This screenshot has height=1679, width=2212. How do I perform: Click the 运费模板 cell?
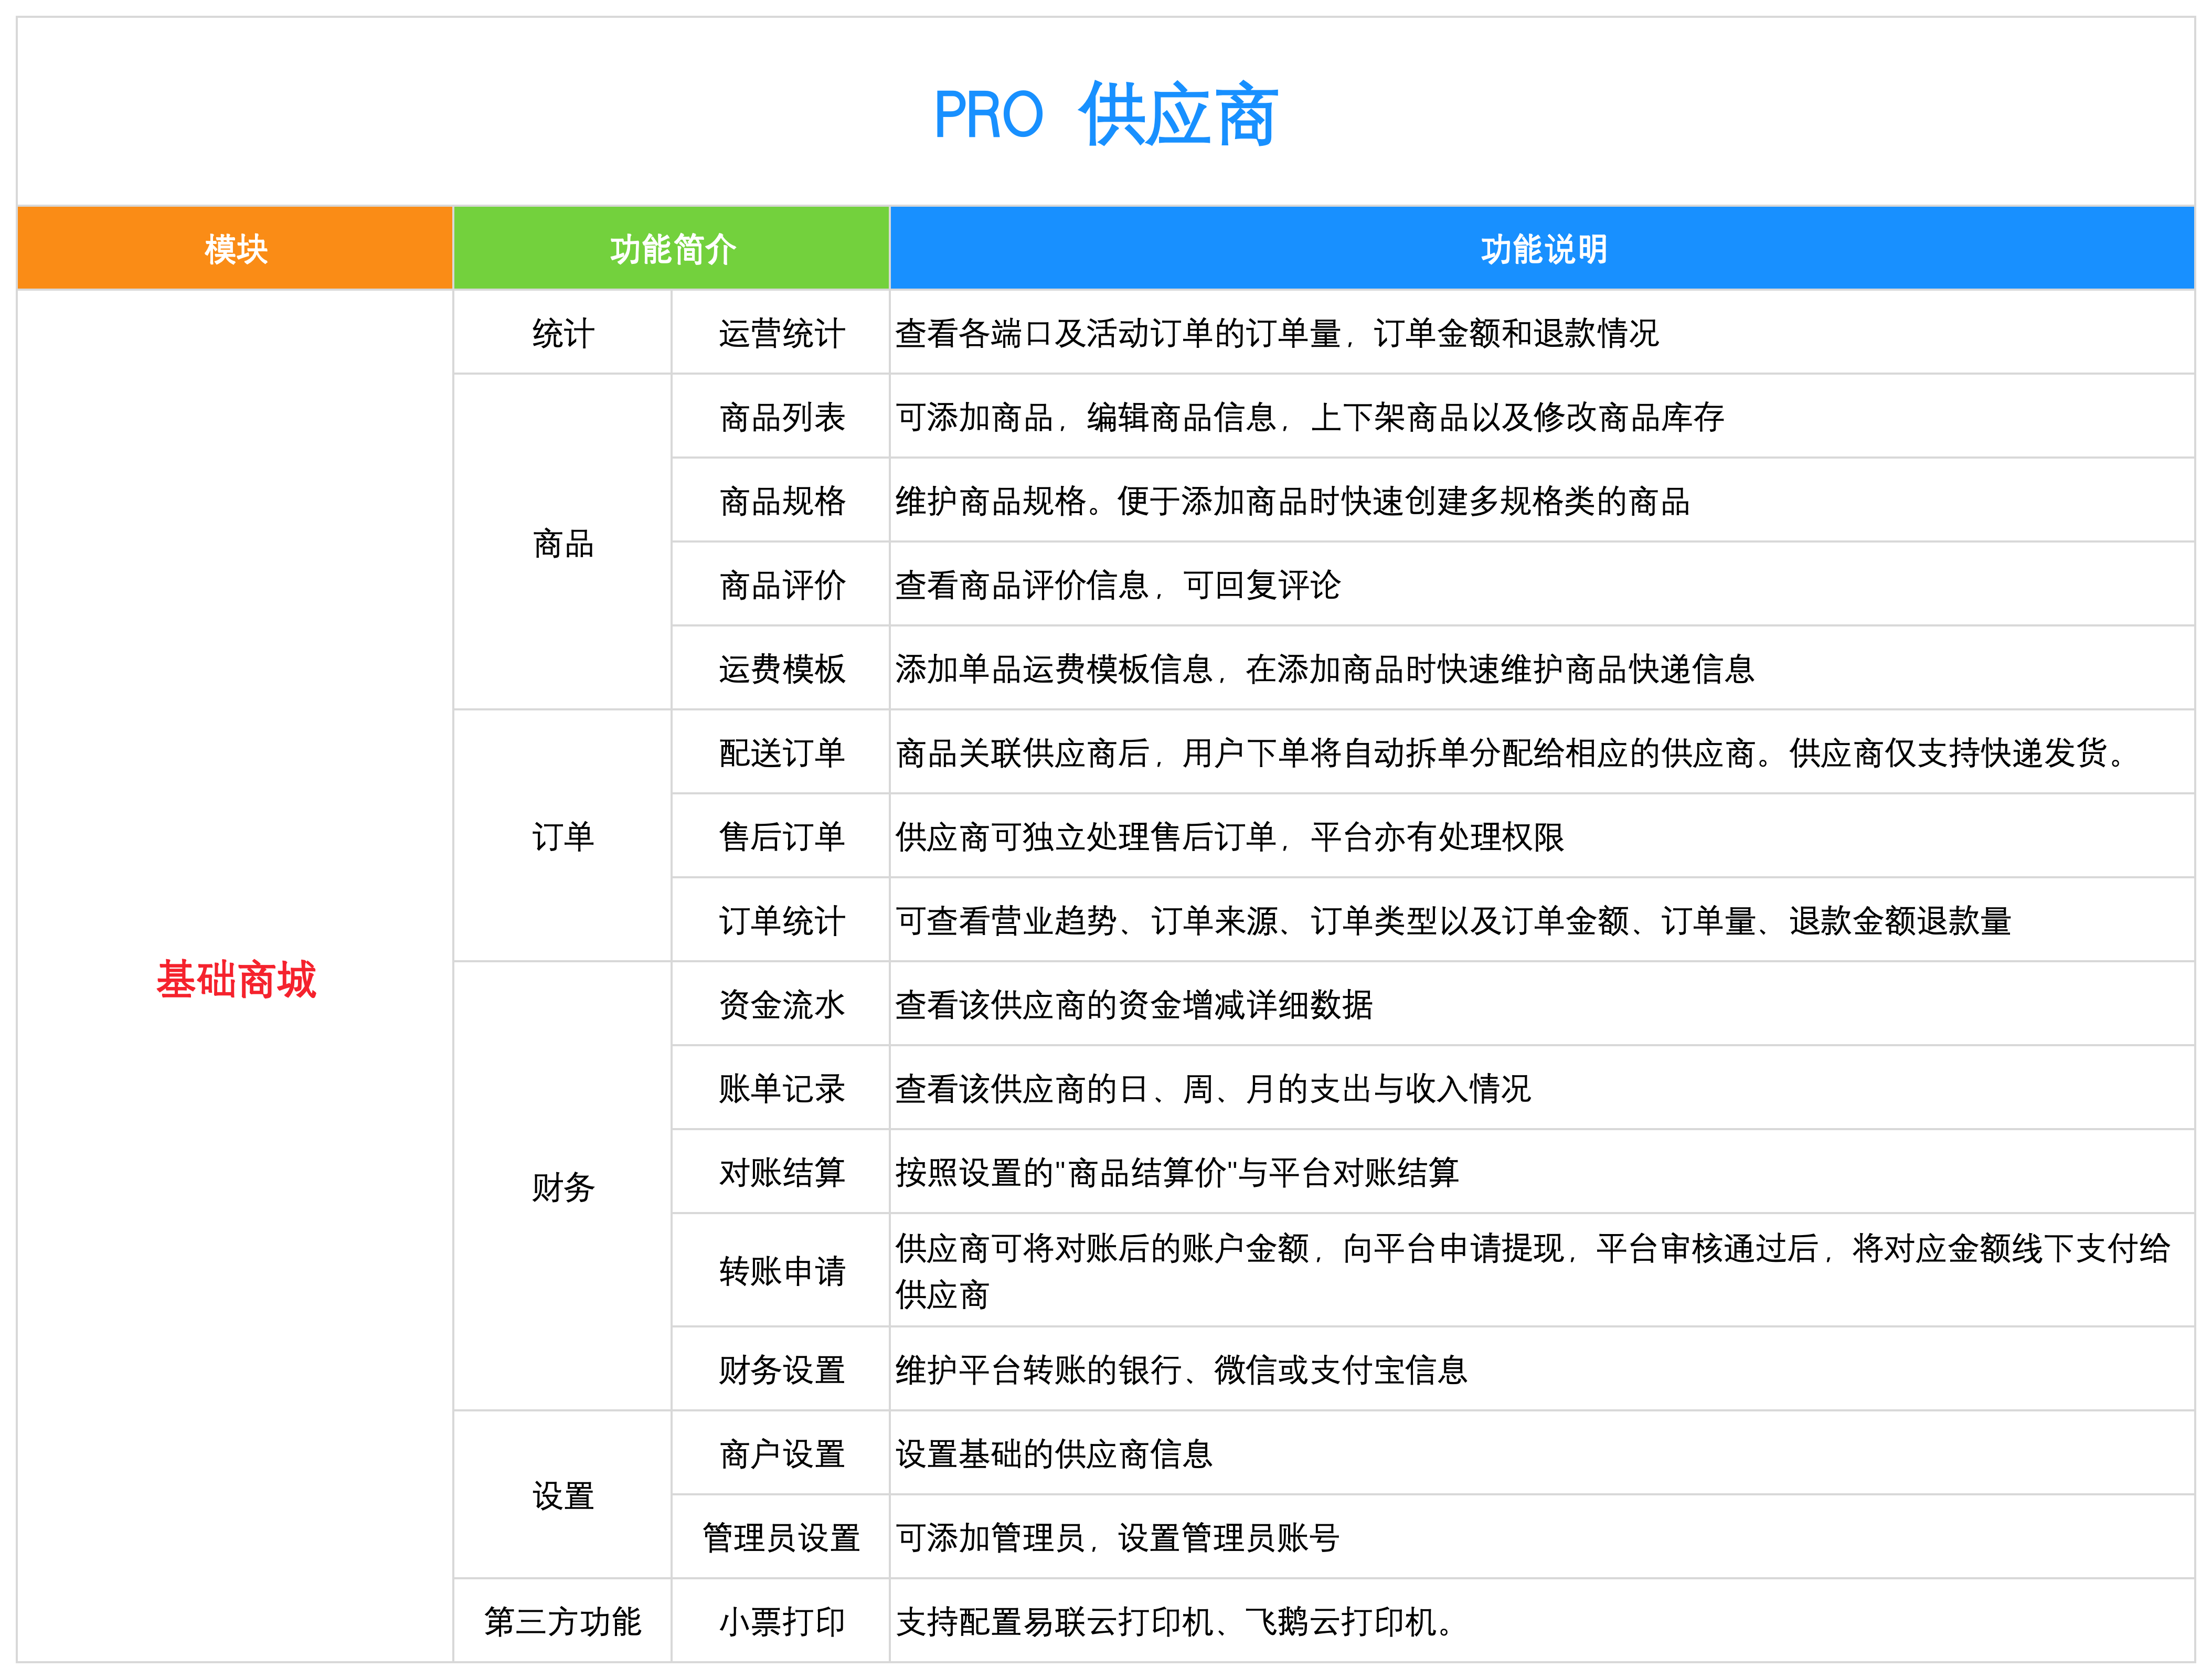pyautogui.click(x=781, y=669)
